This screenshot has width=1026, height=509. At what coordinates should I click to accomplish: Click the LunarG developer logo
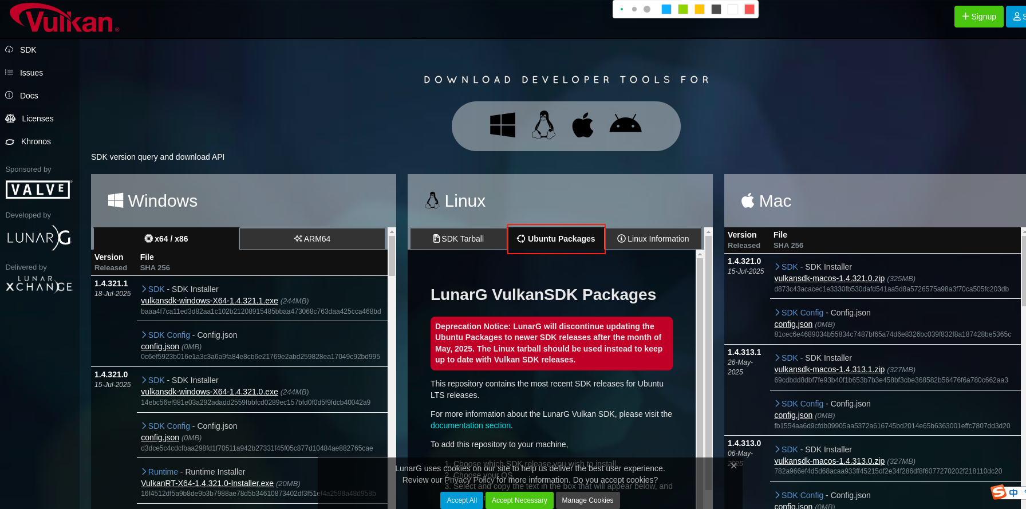click(39, 238)
